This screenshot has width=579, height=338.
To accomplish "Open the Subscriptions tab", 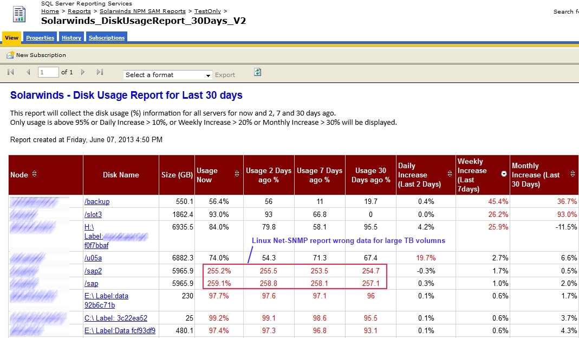I will (107, 38).
